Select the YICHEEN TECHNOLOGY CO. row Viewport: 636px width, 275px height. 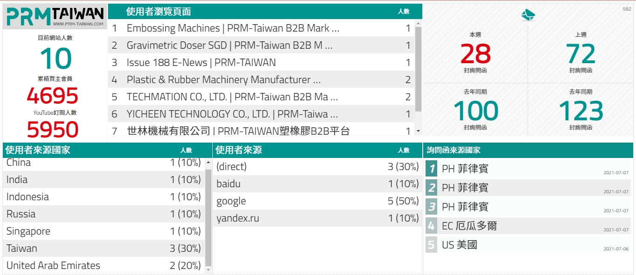click(261, 114)
